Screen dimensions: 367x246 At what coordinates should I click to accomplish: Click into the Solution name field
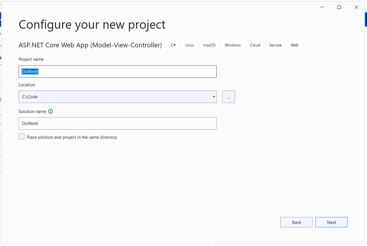click(x=118, y=123)
